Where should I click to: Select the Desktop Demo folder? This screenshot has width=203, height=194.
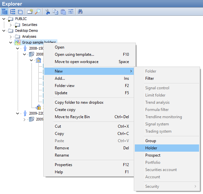click(26, 31)
